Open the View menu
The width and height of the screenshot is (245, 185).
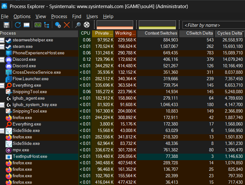coord(41,16)
